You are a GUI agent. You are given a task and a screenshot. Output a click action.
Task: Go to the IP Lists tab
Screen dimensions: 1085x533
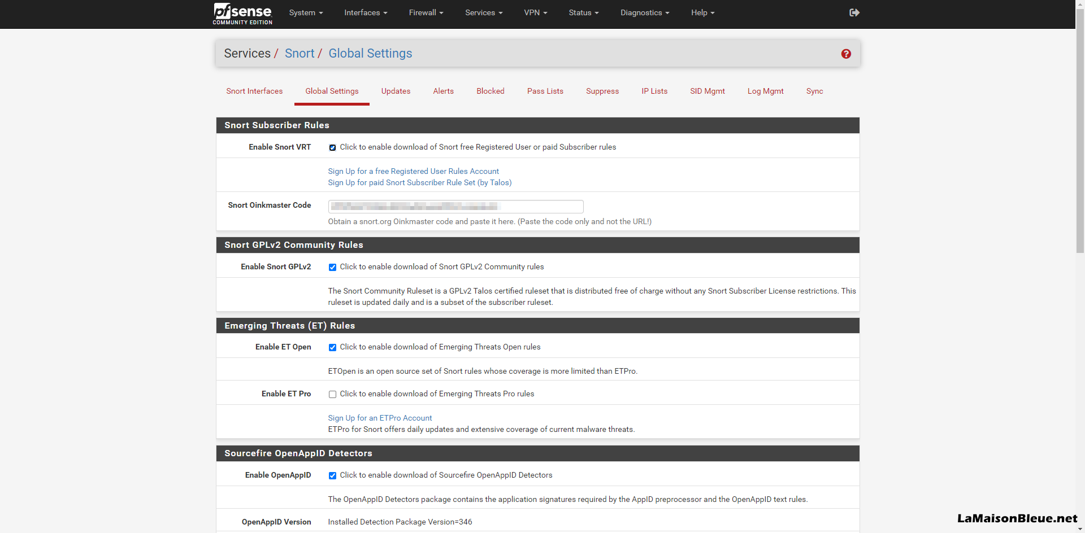pos(654,91)
